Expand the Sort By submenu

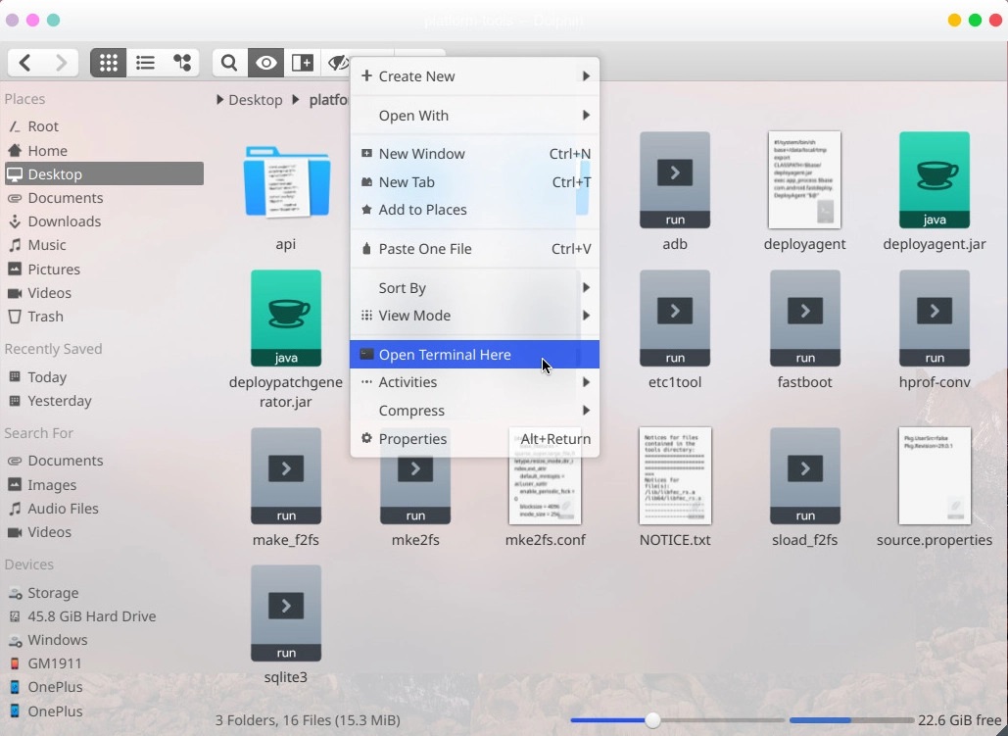[x=474, y=288]
